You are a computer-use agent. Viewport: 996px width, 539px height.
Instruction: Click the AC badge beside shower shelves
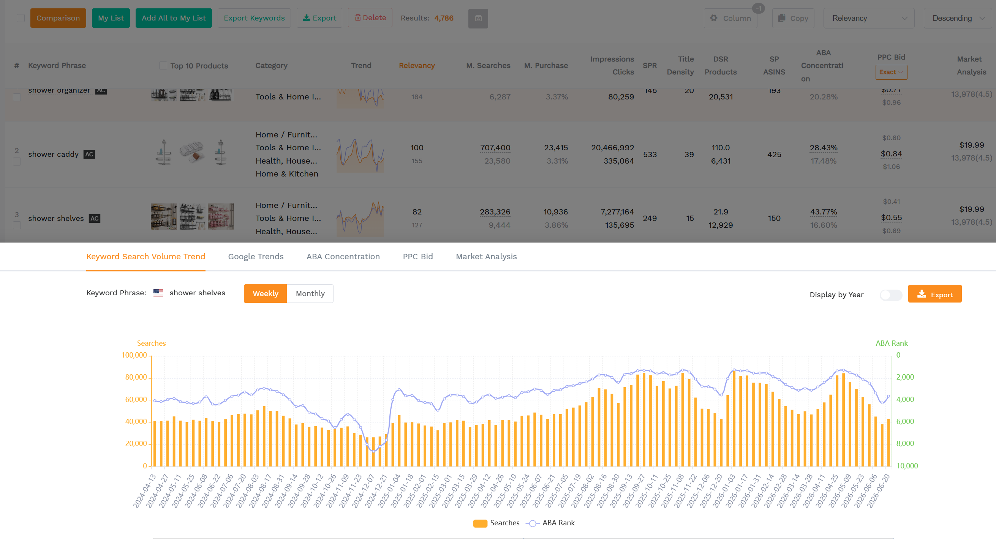tap(95, 218)
